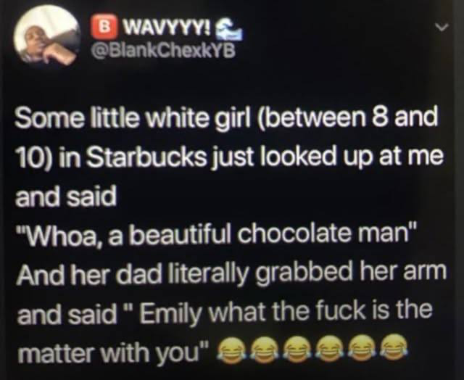Click the third crying-laughing emoji
464x380 pixels.
click(297, 348)
